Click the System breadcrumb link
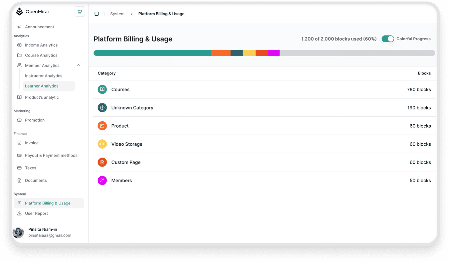Viewport: 449px width, 262px height. [x=117, y=14]
